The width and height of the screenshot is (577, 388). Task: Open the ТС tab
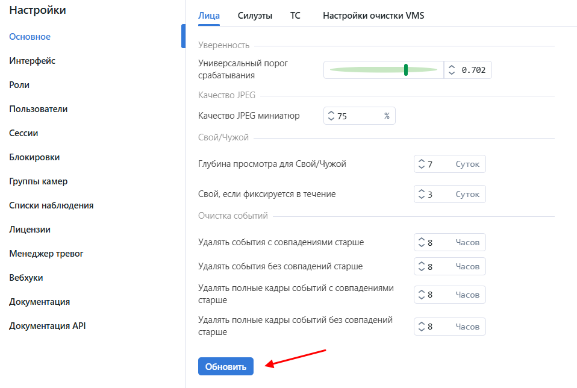(x=295, y=16)
